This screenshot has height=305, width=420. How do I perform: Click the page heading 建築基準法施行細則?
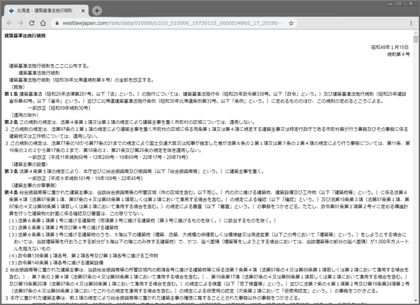click(25, 35)
